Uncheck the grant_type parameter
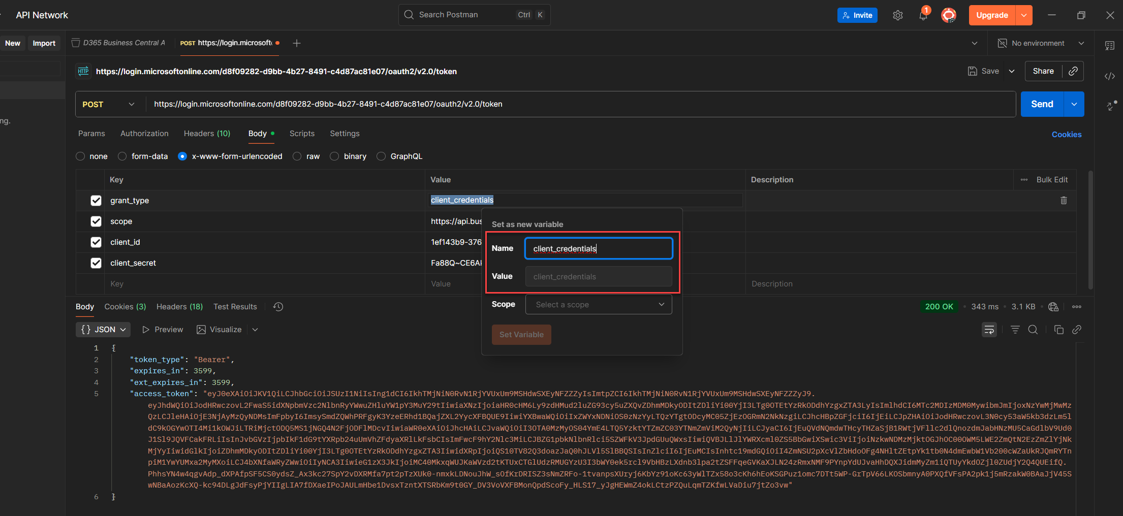The height and width of the screenshot is (516, 1123). [96, 201]
